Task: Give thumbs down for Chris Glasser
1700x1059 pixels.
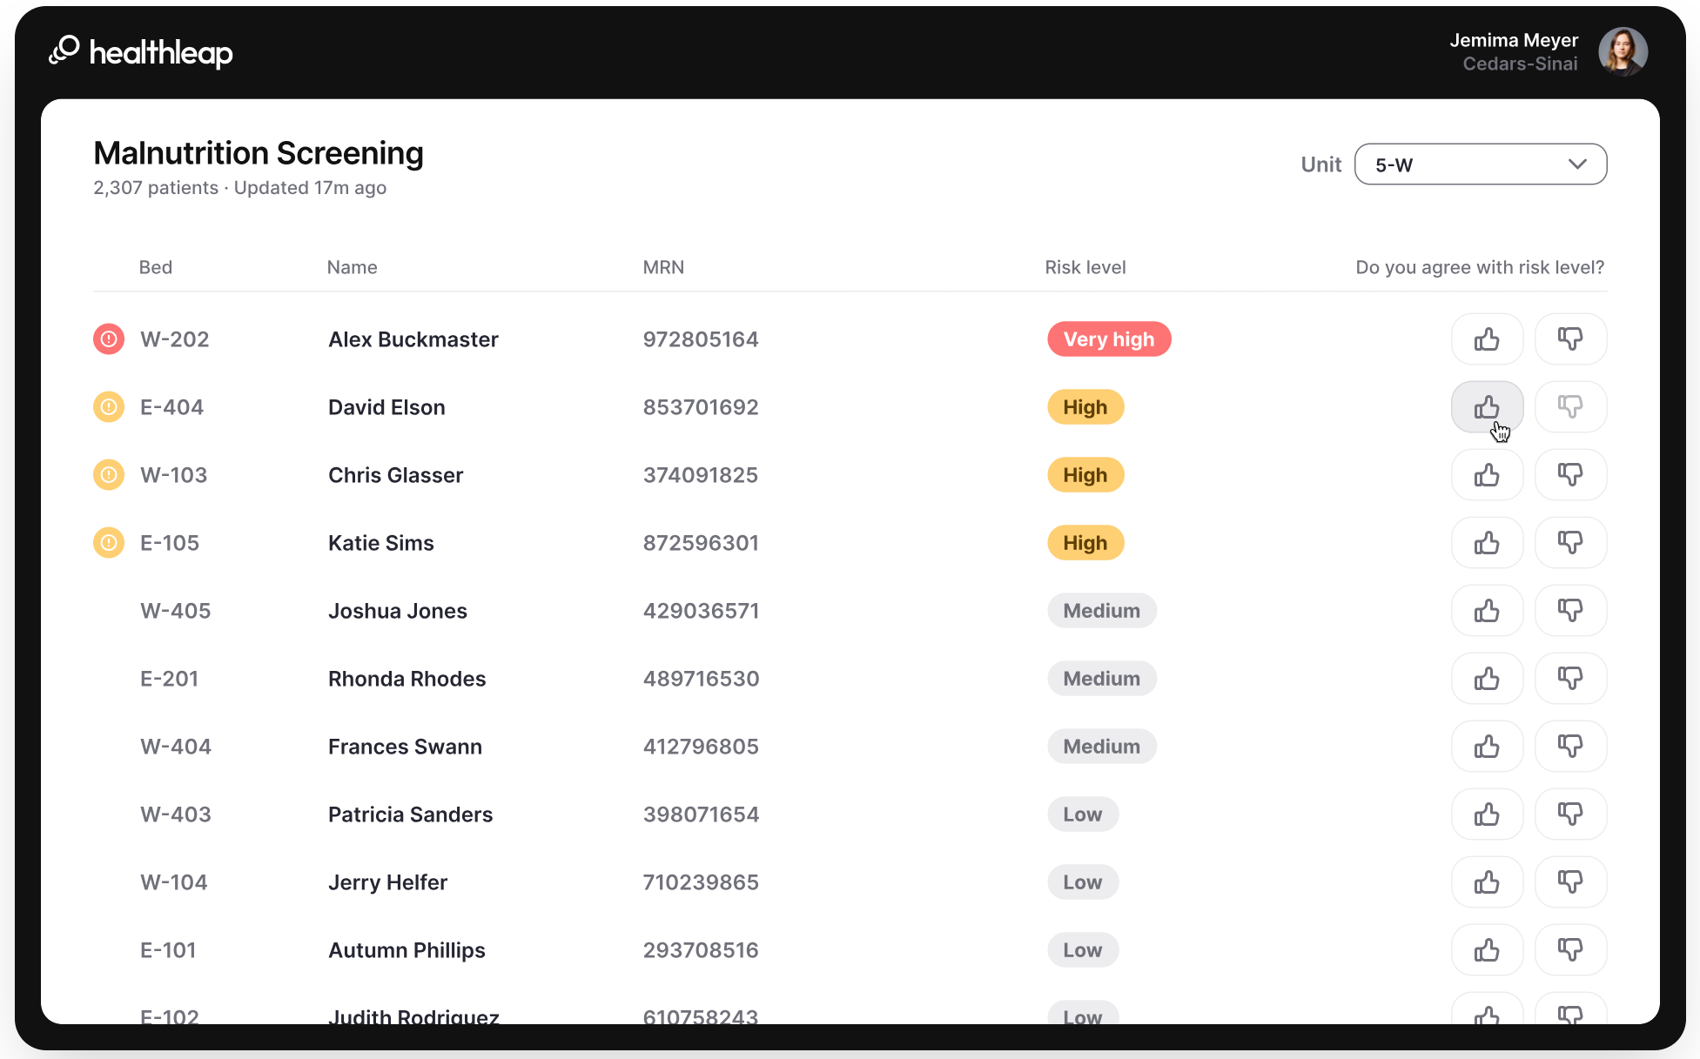Action: [x=1570, y=474]
